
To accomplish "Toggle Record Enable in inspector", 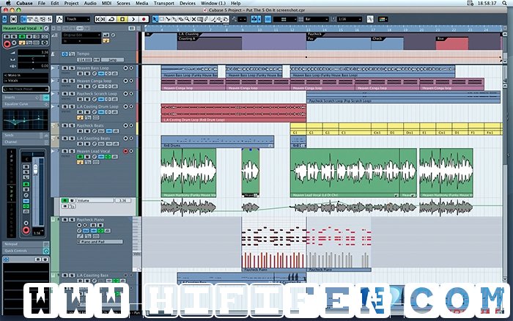I will point(7,44).
